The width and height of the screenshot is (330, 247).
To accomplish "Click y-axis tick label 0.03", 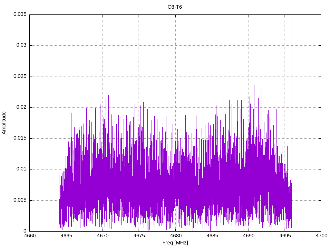I will (22, 45).
